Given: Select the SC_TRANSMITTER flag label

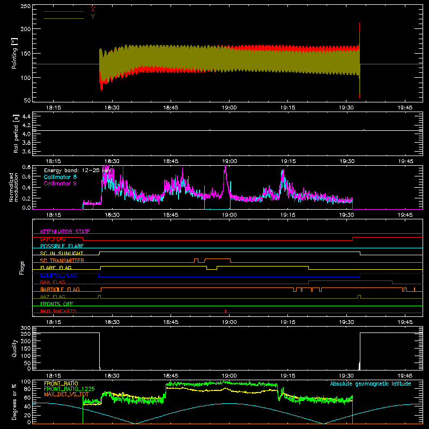Looking at the screenshot, I should pos(62,261).
